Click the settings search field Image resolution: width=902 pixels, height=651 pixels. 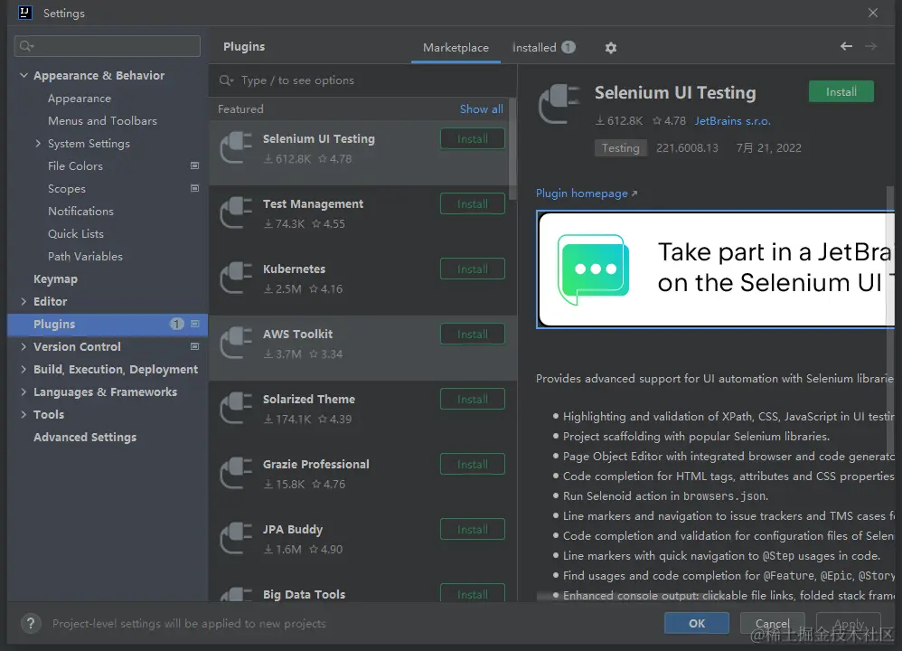(x=108, y=46)
